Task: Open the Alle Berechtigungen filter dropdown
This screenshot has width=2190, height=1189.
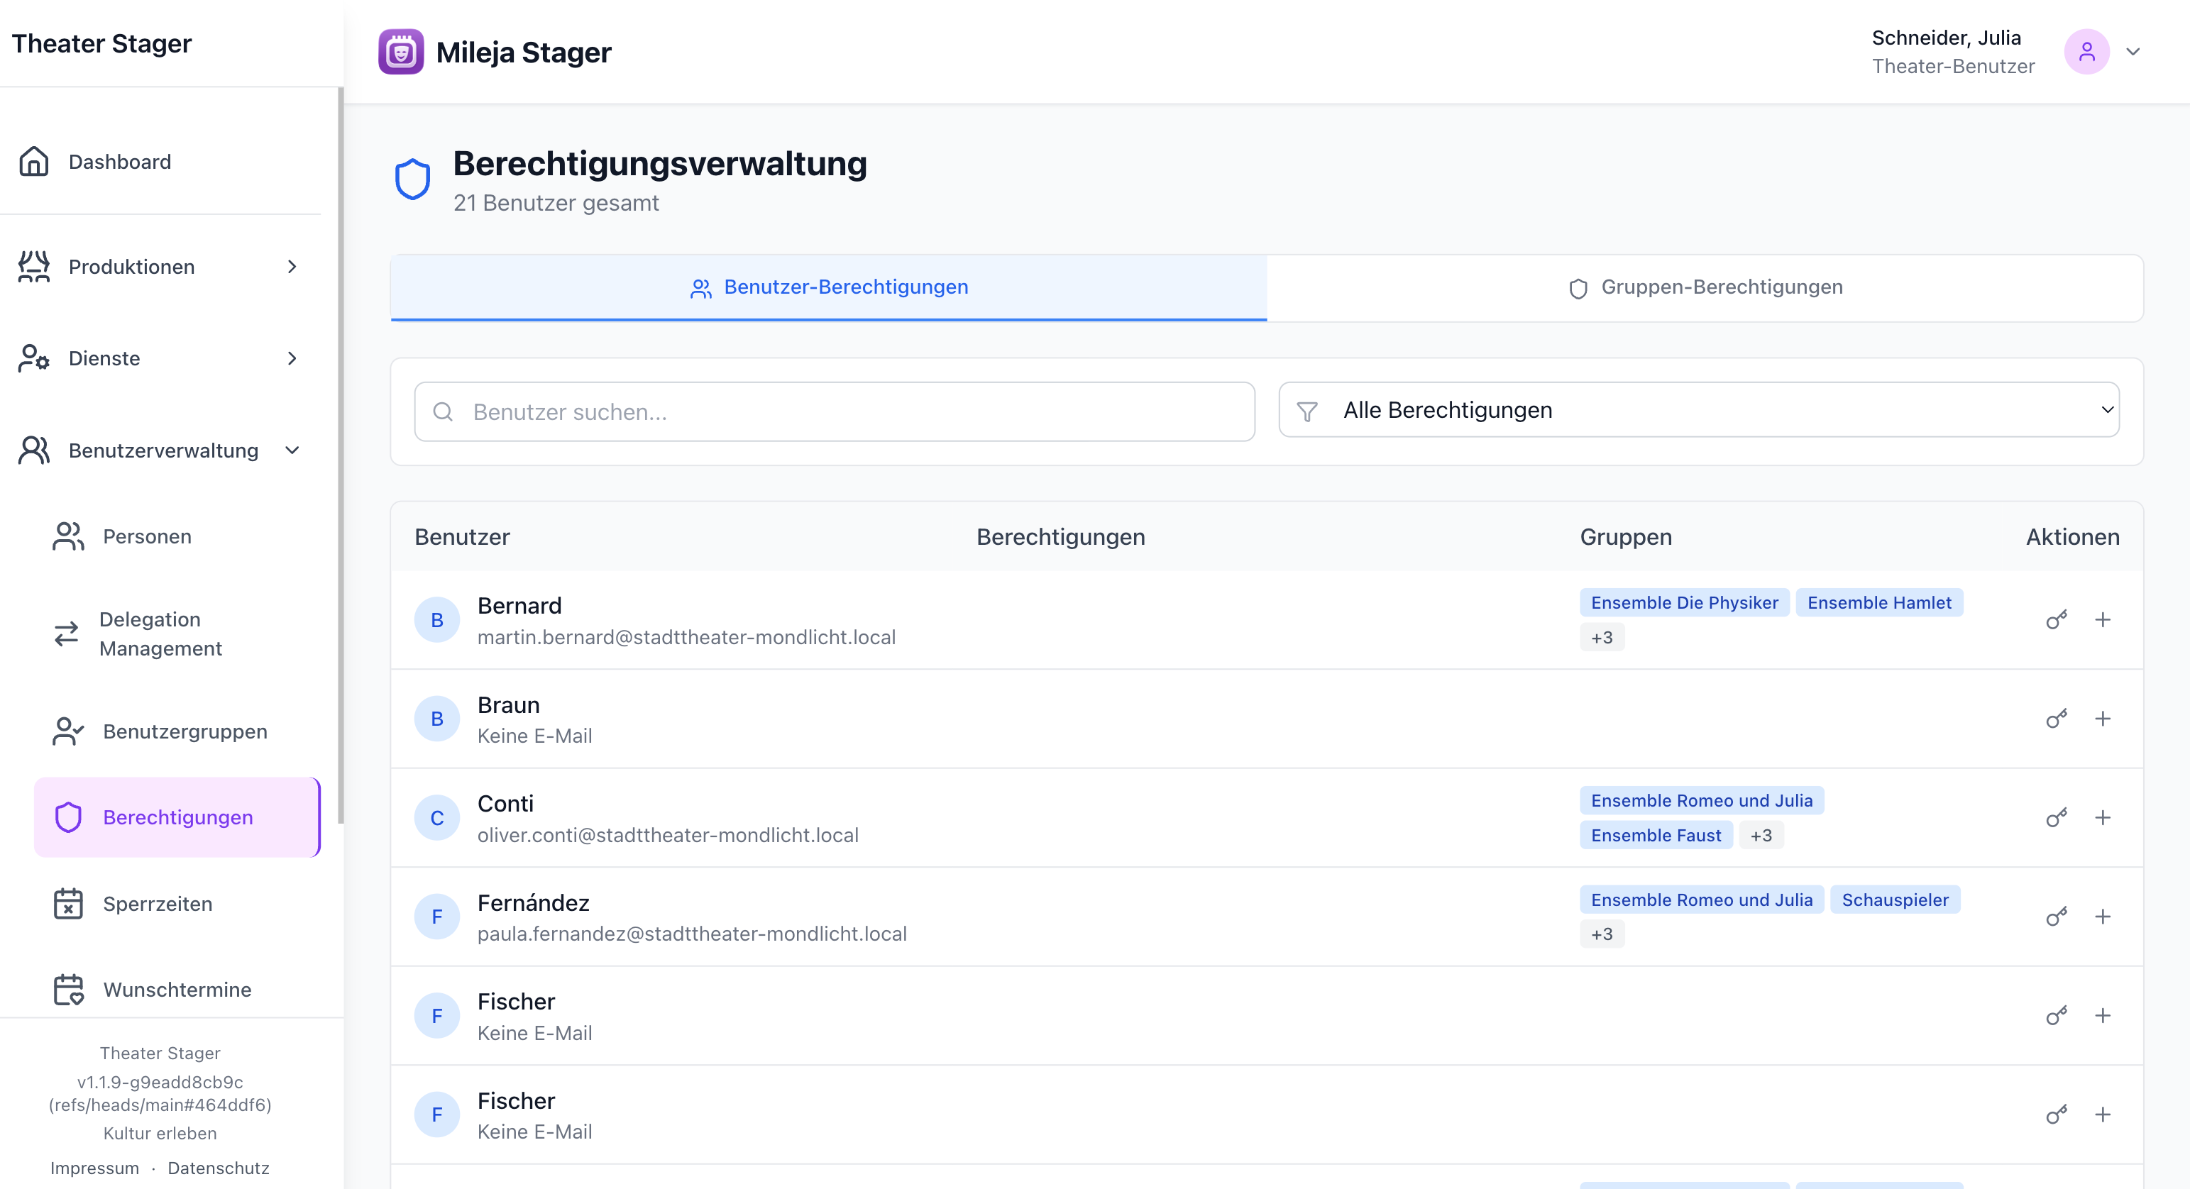Action: pyautogui.click(x=1697, y=409)
